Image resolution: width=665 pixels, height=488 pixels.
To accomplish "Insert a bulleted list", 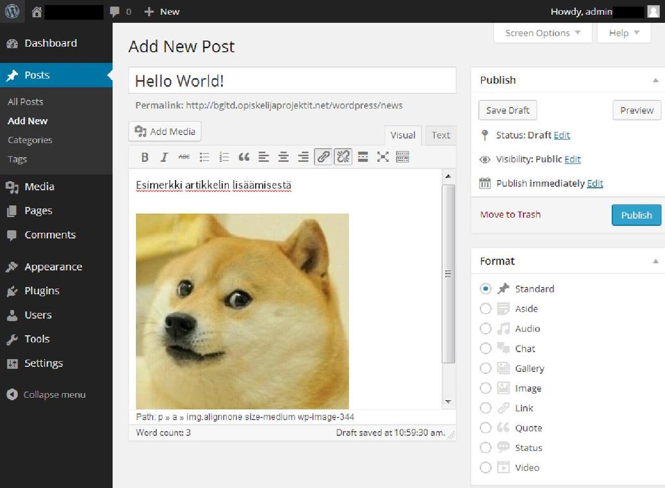I will (204, 157).
